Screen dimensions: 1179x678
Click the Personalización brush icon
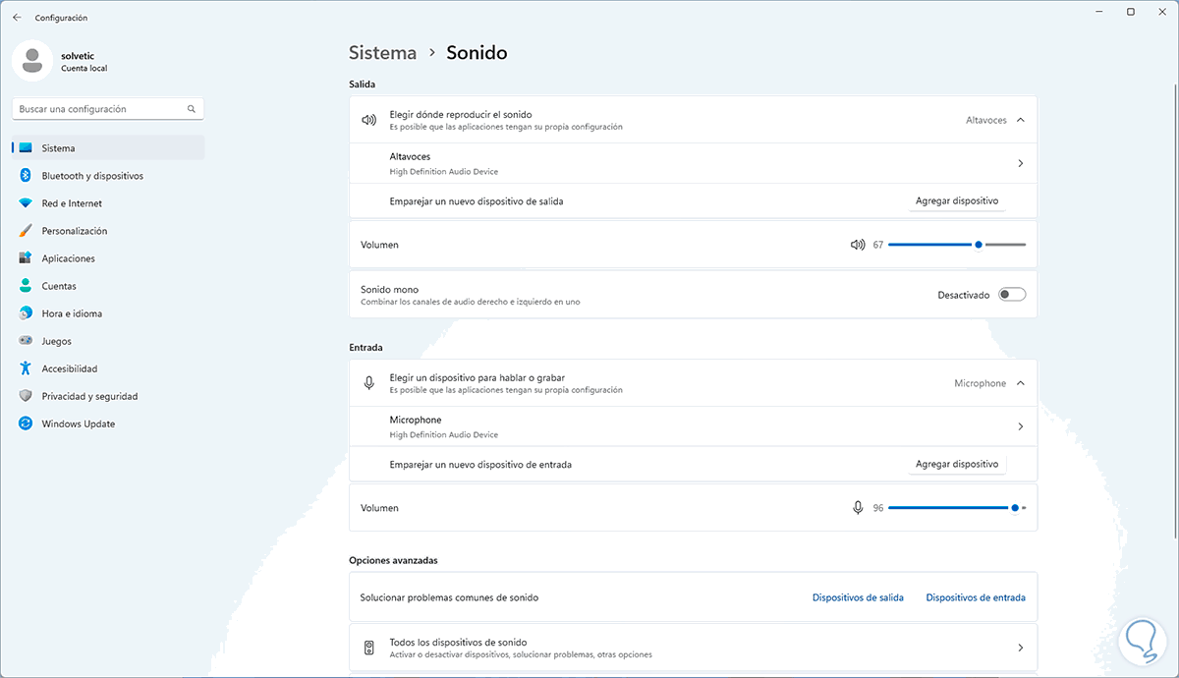click(26, 231)
